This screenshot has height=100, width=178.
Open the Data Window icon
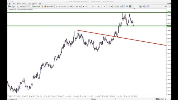pyautogui.click(x=21, y=6)
